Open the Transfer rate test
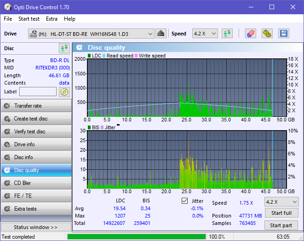The width and height of the screenshot is (304, 241). pyautogui.click(x=36, y=106)
